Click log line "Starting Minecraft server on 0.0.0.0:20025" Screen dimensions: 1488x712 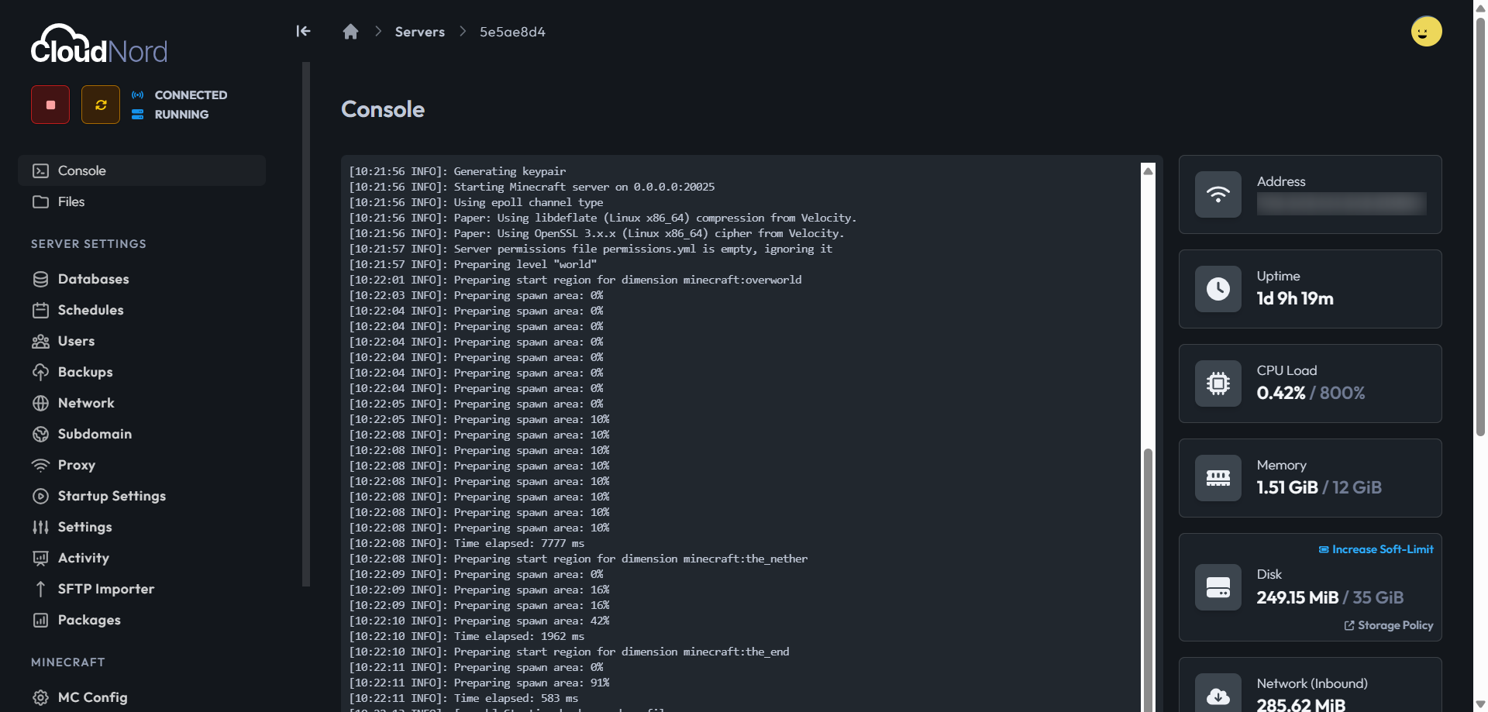pyautogui.click(x=532, y=187)
